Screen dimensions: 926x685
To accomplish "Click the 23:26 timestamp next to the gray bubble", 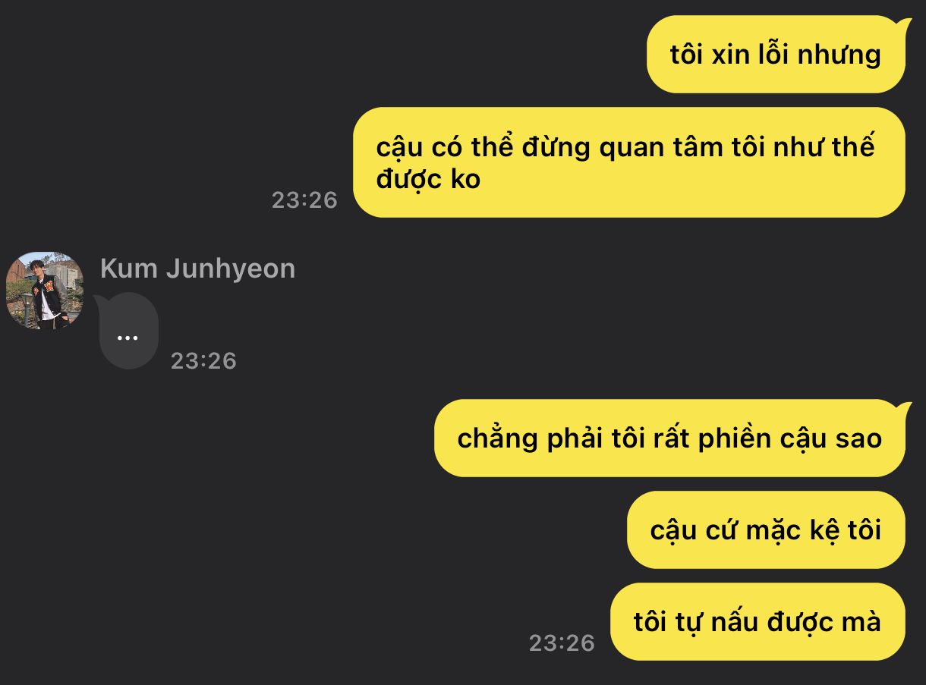I will coord(203,360).
